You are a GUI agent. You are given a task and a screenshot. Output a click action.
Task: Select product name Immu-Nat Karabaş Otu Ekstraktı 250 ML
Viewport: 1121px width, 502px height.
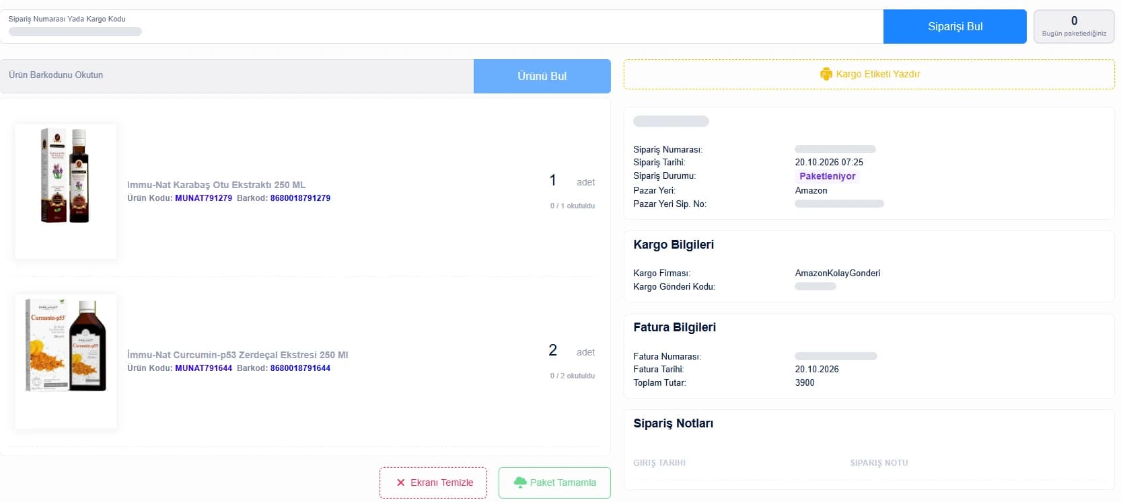217,185
